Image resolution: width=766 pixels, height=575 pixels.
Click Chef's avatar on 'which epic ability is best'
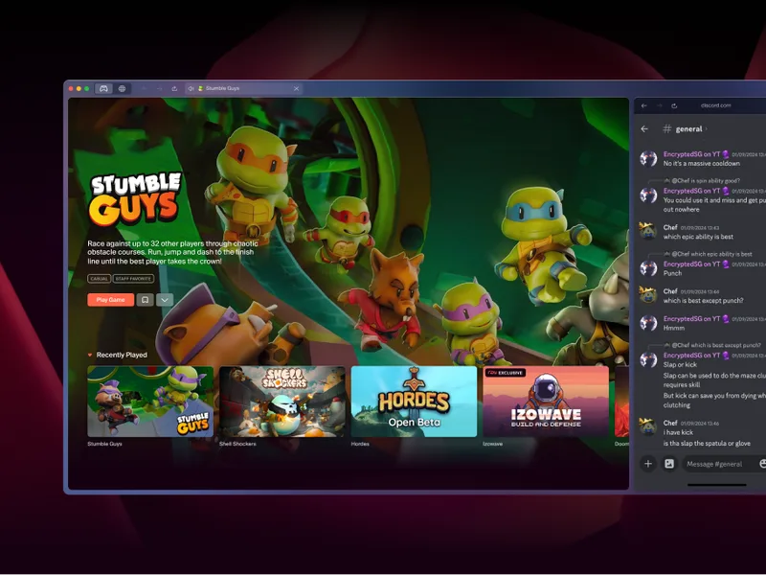(648, 230)
